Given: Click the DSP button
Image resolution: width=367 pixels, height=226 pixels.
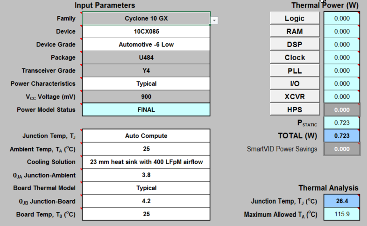Looking at the screenshot, I should pyautogui.click(x=295, y=44).
